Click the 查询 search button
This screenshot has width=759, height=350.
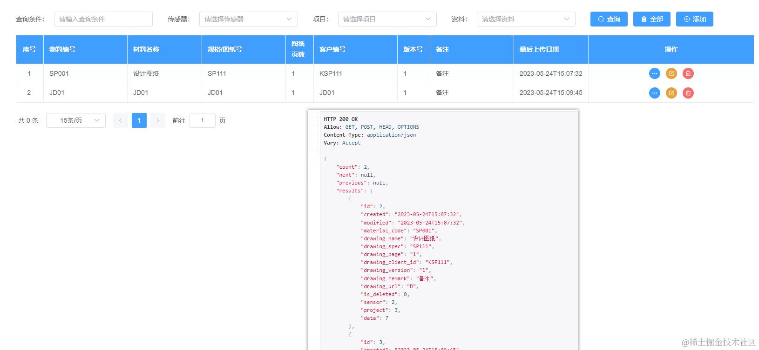click(x=609, y=19)
